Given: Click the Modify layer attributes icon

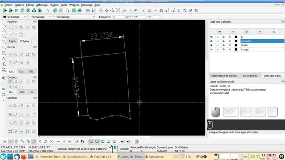Looking at the screenshot, I should 274,32.
